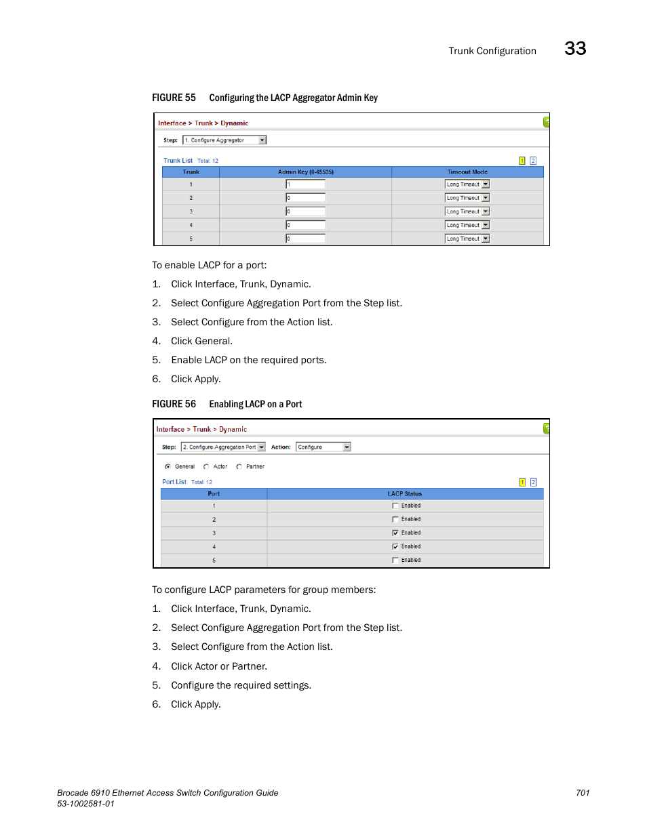Click the Trunk column header
647x837 pixels.
(191, 172)
